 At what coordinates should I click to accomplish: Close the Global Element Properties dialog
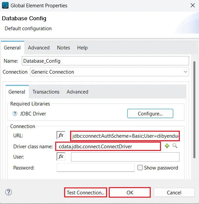[x=192, y=6]
